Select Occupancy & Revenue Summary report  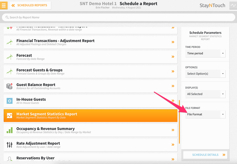pyautogui.click(x=90, y=130)
